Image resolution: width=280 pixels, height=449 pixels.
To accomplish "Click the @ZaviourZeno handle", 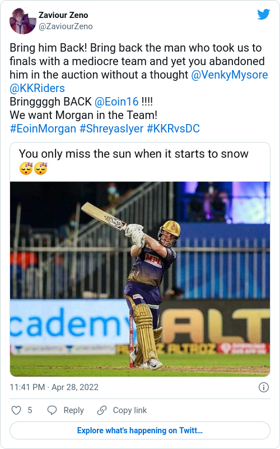I will (x=66, y=26).
